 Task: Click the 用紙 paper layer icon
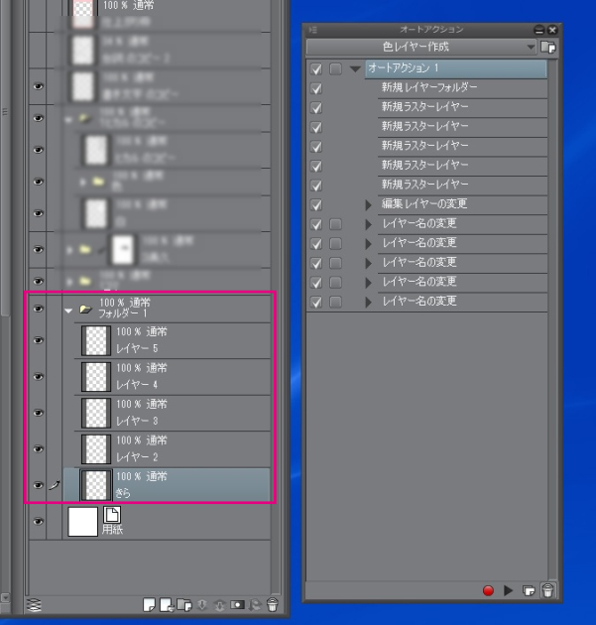(111, 515)
